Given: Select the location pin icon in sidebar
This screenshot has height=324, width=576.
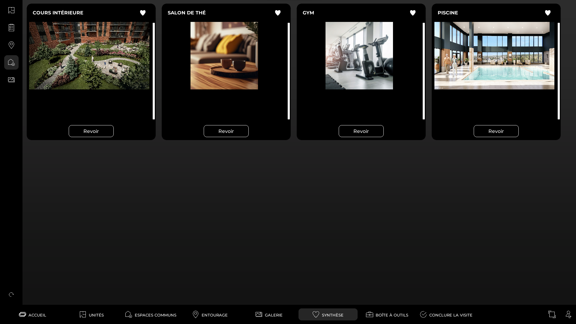Looking at the screenshot, I should coord(11,45).
